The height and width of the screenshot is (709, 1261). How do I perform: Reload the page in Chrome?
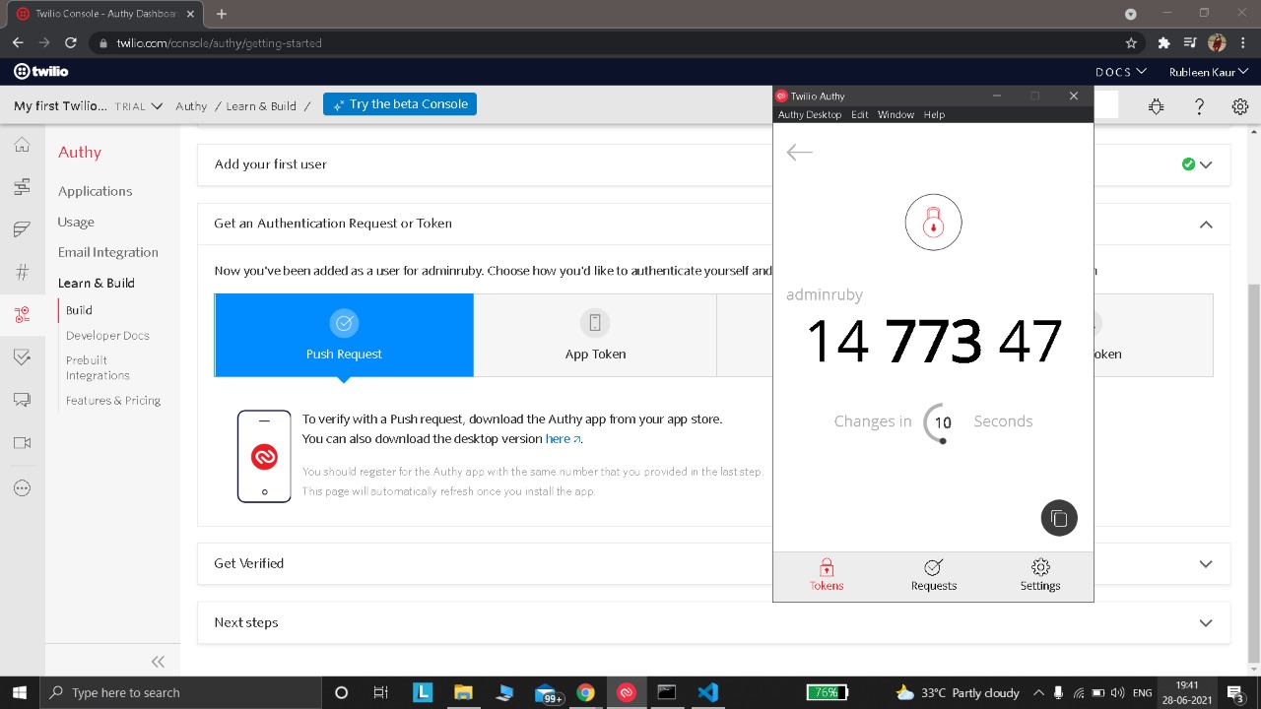pyautogui.click(x=70, y=42)
